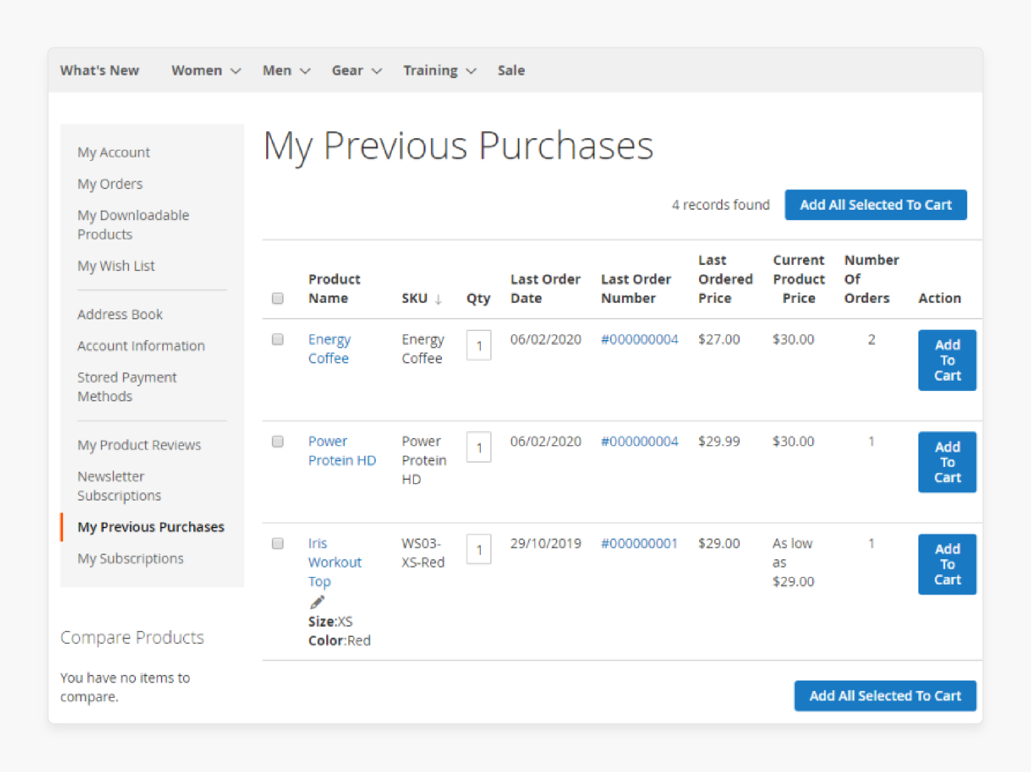The width and height of the screenshot is (1031, 772).
Task: Click the $29.99 last ordered price
Action: 719,441
